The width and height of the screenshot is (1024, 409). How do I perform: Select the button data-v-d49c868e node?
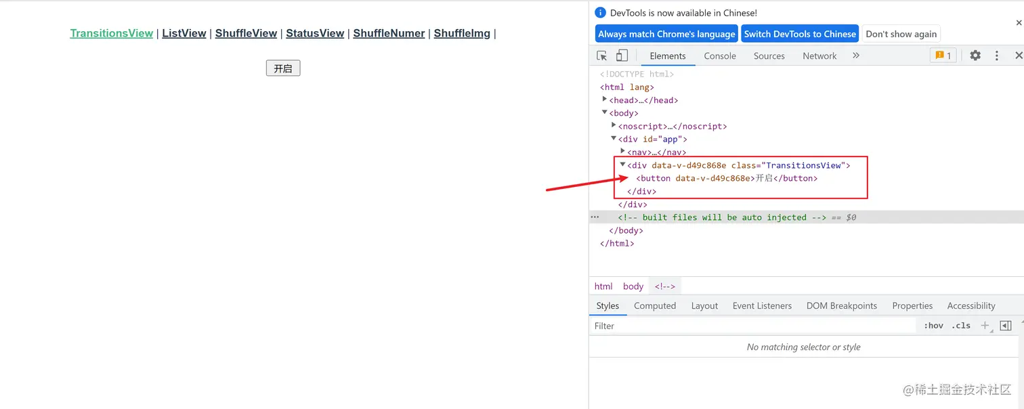[x=727, y=178]
